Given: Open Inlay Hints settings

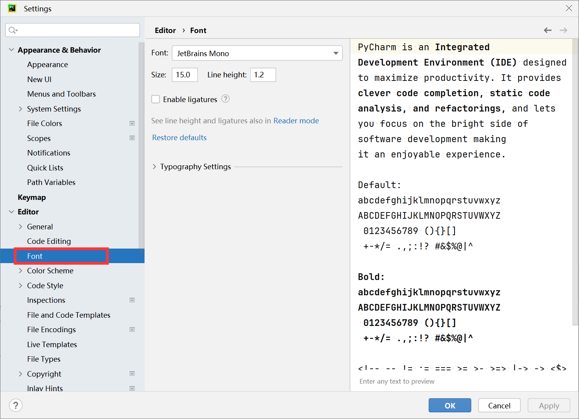Looking at the screenshot, I should [x=45, y=388].
